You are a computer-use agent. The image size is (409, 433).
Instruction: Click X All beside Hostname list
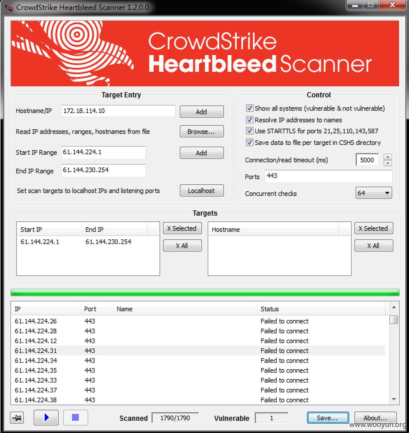click(x=374, y=245)
